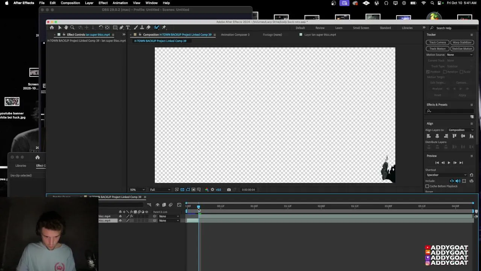Viewport: 481px width, 271px height.
Task: Switch to the Small Screen workspace
Action: coord(361,28)
